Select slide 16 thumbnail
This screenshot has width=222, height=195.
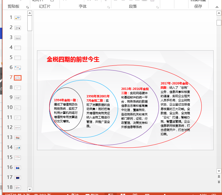[18, 168]
